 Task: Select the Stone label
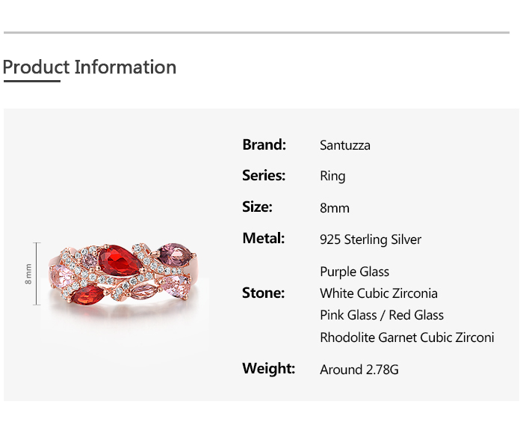[x=263, y=293]
